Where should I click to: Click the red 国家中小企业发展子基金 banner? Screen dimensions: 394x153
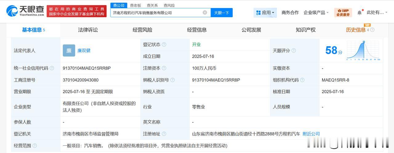click(77, 11)
